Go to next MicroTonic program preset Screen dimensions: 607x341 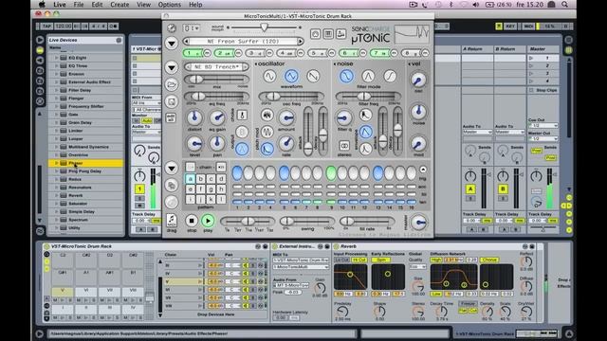[300, 41]
